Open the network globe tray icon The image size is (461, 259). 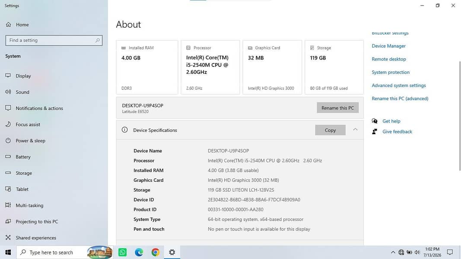point(401,252)
